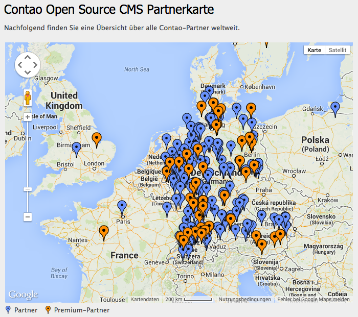Pan the map down with the bottom arrow

point(28,72)
